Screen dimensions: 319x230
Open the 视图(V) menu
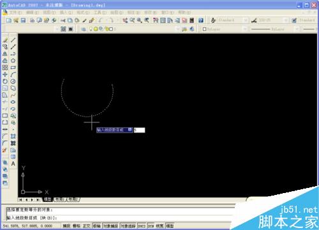pos(49,13)
